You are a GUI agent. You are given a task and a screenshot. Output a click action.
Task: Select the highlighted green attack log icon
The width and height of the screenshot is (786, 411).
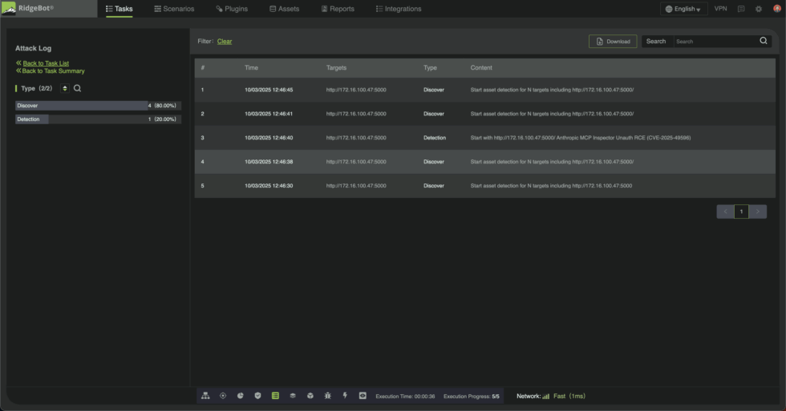275,396
